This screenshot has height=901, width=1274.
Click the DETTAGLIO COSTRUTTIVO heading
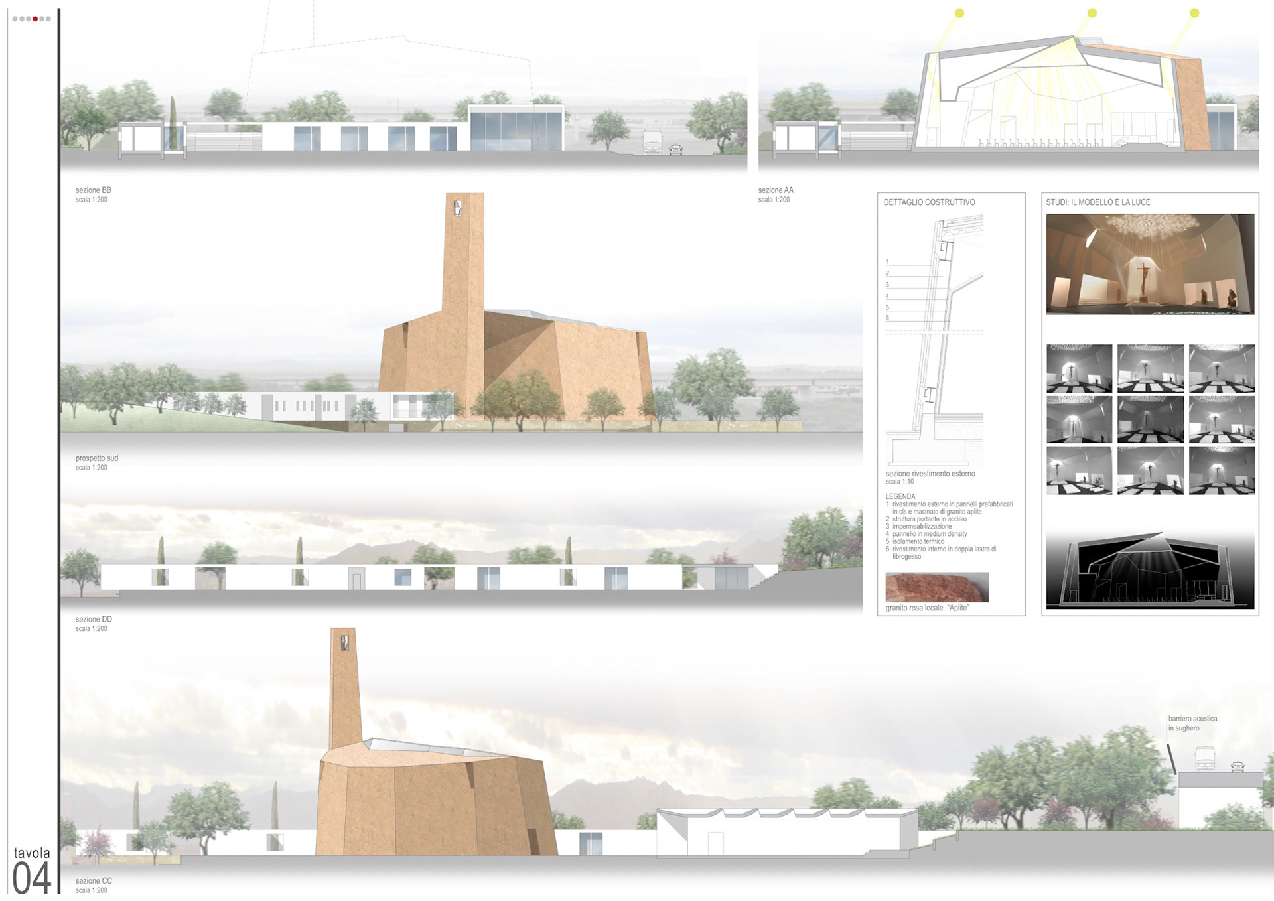tap(929, 202)
